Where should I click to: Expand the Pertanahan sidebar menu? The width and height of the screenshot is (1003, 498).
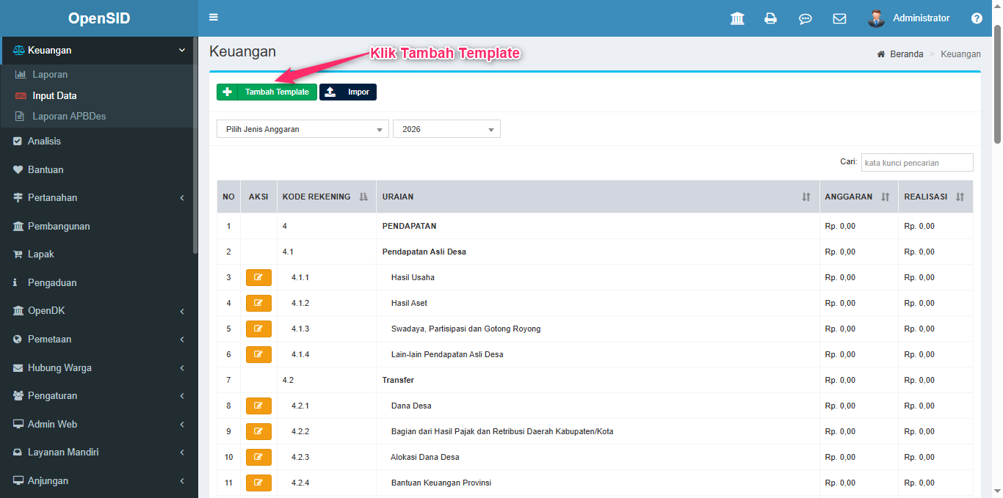tap(98, 198)
